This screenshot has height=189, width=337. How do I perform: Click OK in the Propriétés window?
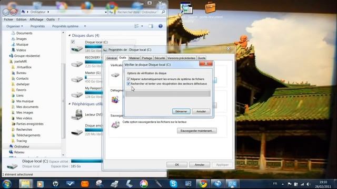pyautogui.click(x=177, y=165)
